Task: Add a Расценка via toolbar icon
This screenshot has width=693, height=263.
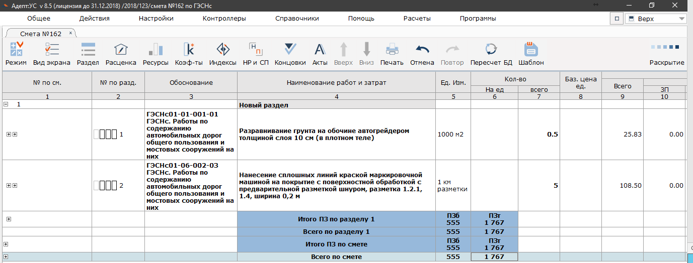Action: 121,50
